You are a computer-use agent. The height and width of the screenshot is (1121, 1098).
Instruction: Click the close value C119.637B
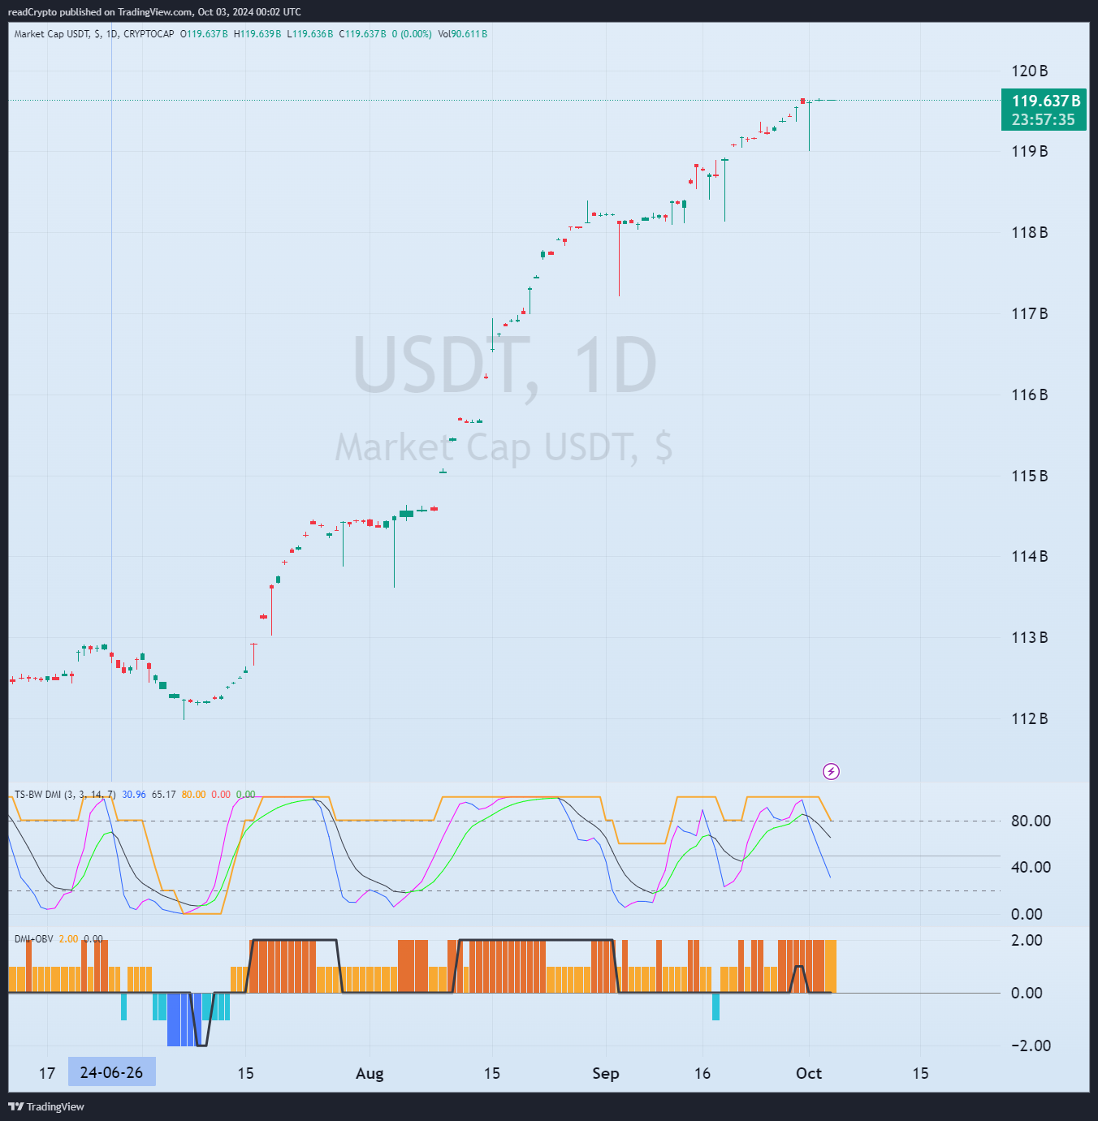pos(362,34)
